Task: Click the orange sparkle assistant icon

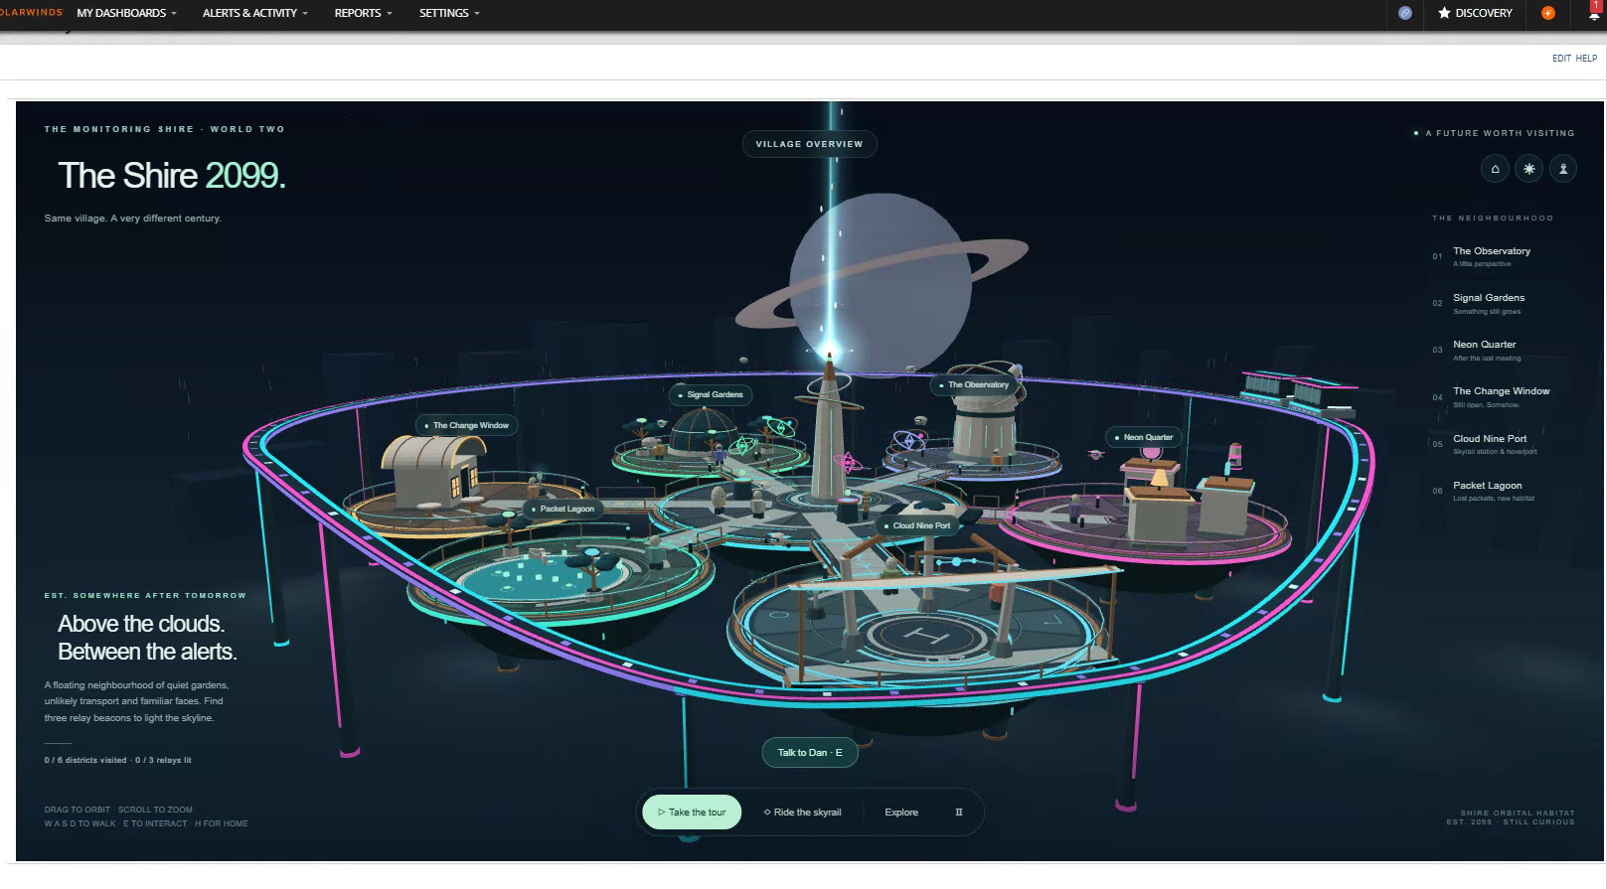Action: point(1547,13)
